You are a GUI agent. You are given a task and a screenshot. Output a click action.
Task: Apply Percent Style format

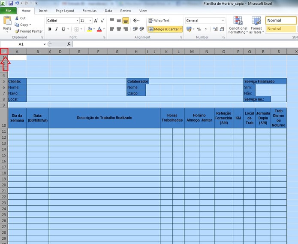pos(199,29)
